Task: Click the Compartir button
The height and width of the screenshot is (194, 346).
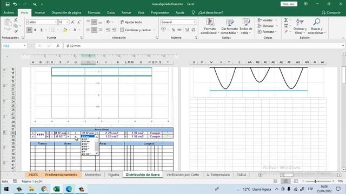Action: [331, 13]
